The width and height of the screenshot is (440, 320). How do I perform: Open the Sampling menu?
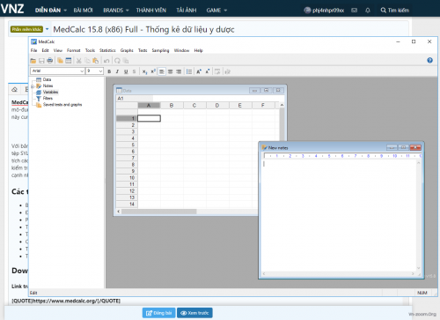tap(160, 50)
